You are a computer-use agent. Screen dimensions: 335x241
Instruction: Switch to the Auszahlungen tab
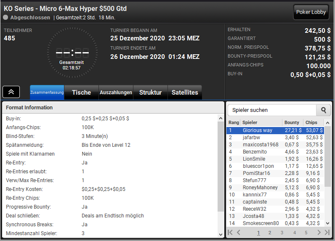point(116,93)
